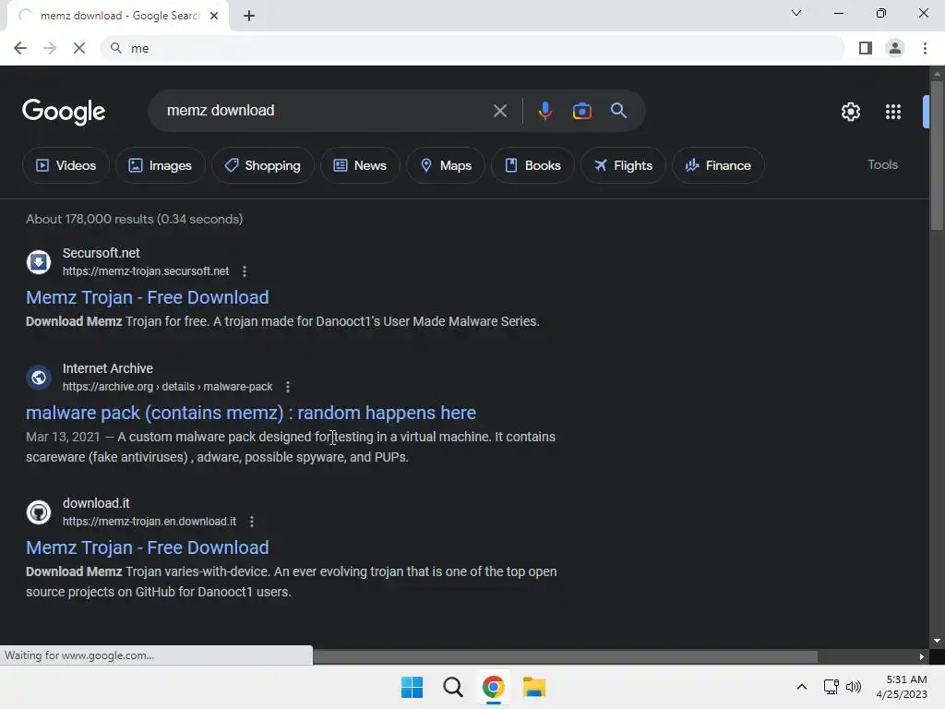The height and width of the screenshot is (709, 945).
Task: Click the Securesoft.net site favicon
Action: click(39, 262)
